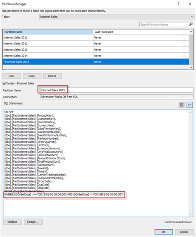Cancel the Partition Manager dialog

184,232
